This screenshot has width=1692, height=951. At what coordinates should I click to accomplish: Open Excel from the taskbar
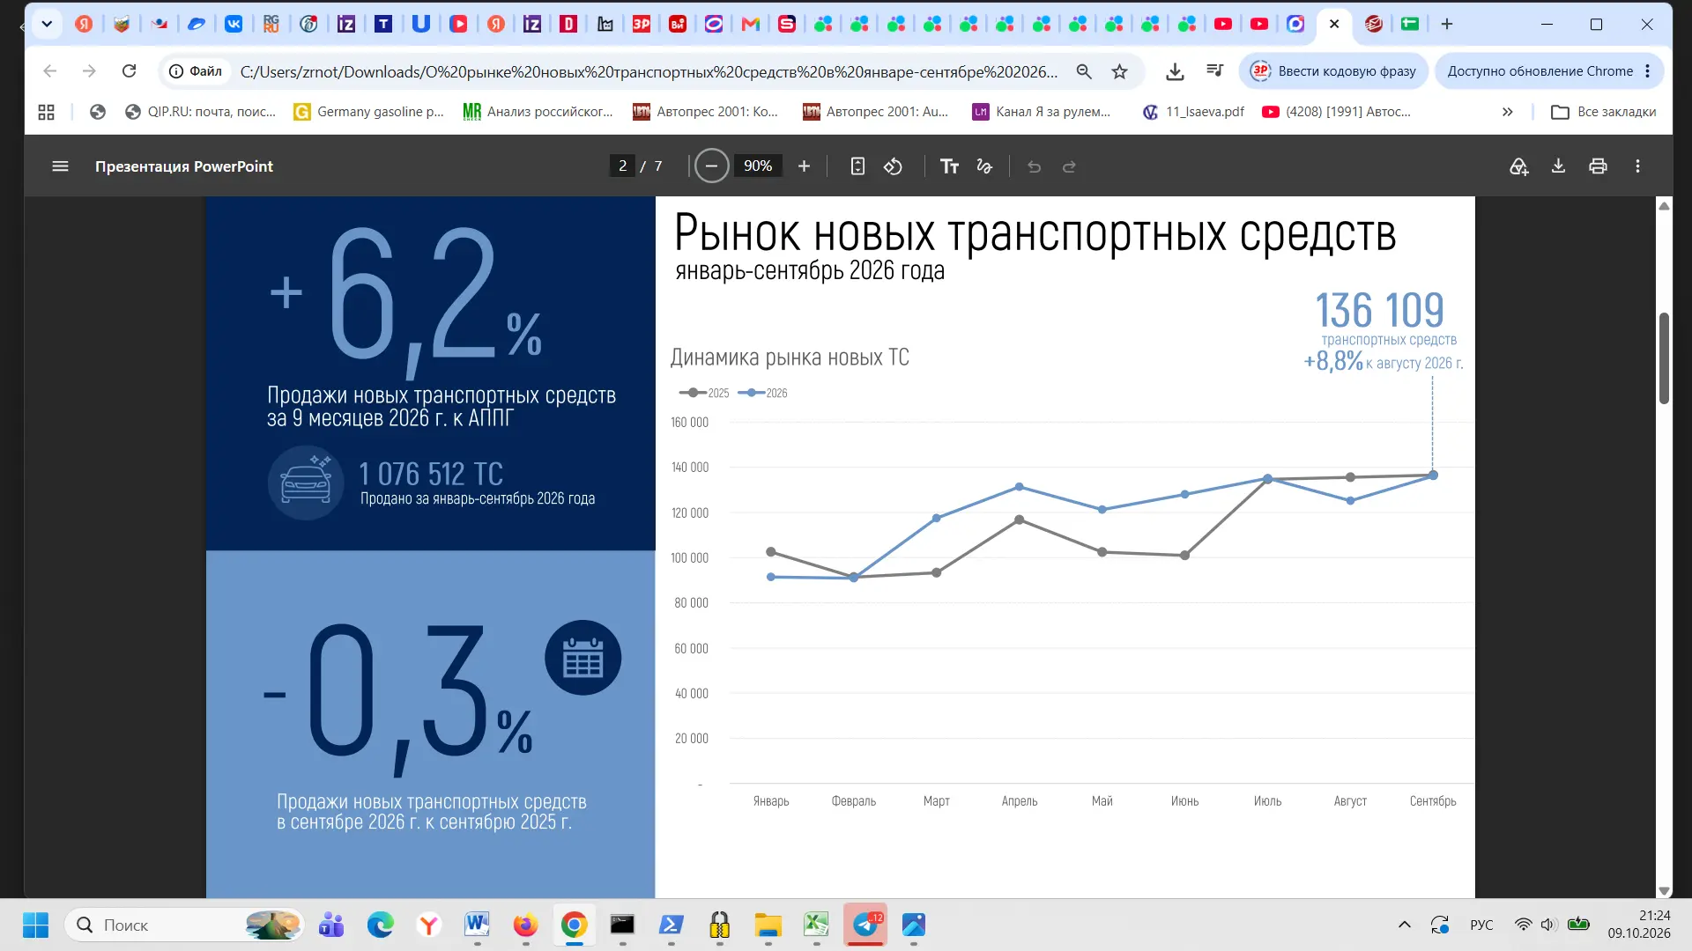tap(816, 925)
